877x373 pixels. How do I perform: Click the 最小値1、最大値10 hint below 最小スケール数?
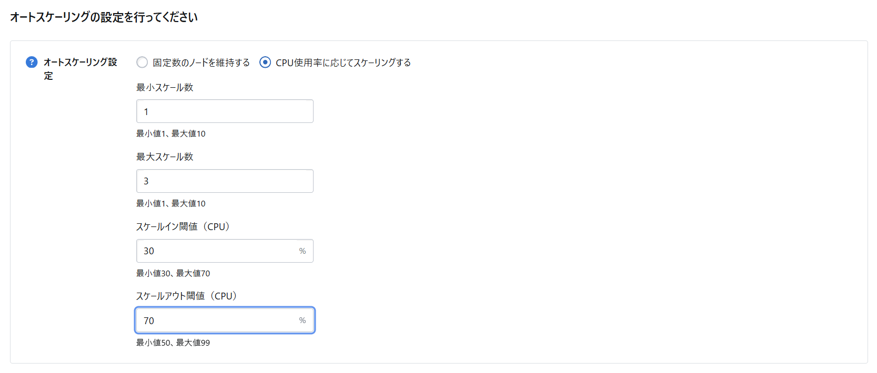tap(171, 133)
